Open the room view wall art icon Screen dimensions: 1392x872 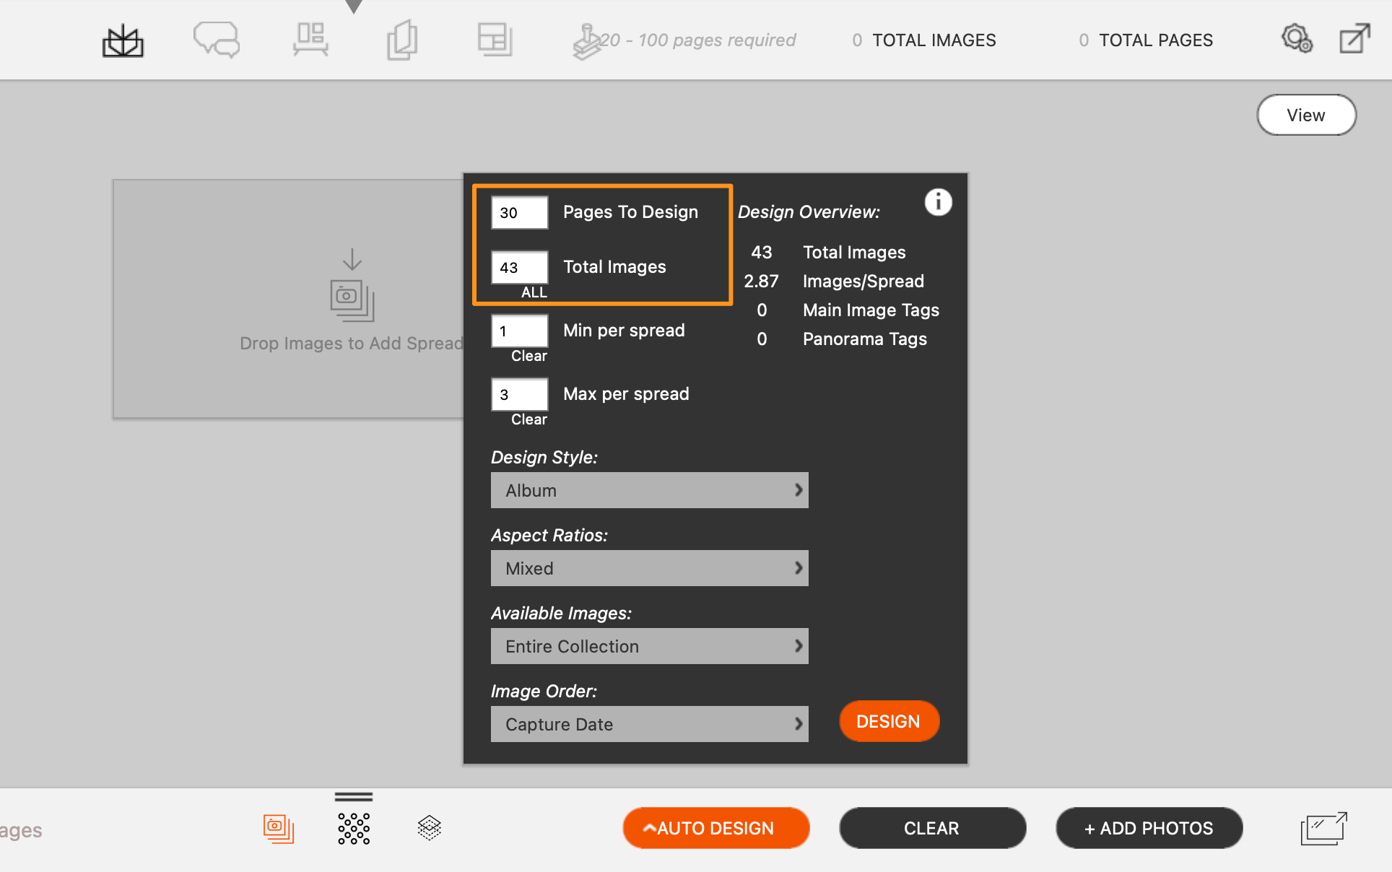tap(310, 39)
